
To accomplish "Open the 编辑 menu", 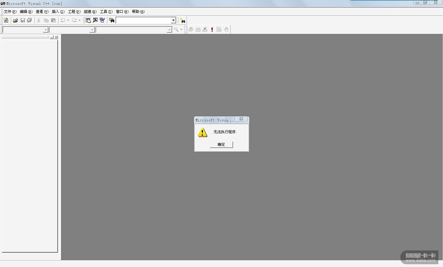I will (26, 12).
